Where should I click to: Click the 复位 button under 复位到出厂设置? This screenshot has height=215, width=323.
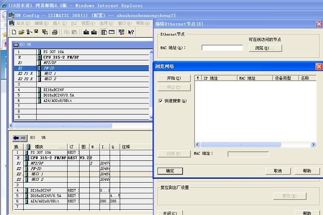[x=290, y=196]
